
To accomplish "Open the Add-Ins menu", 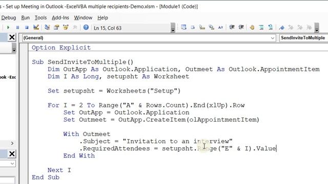I will click(60, 18).
